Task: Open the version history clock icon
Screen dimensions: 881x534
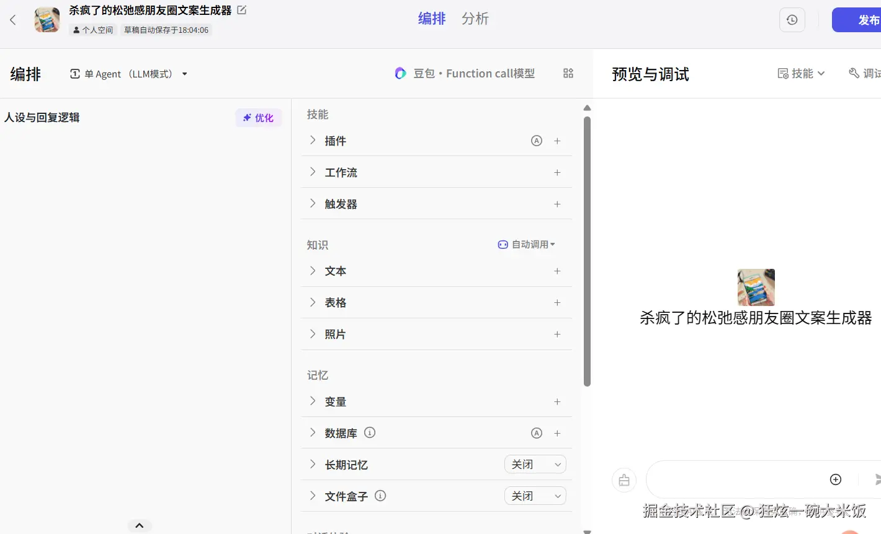Action: (x=792, y=20)
